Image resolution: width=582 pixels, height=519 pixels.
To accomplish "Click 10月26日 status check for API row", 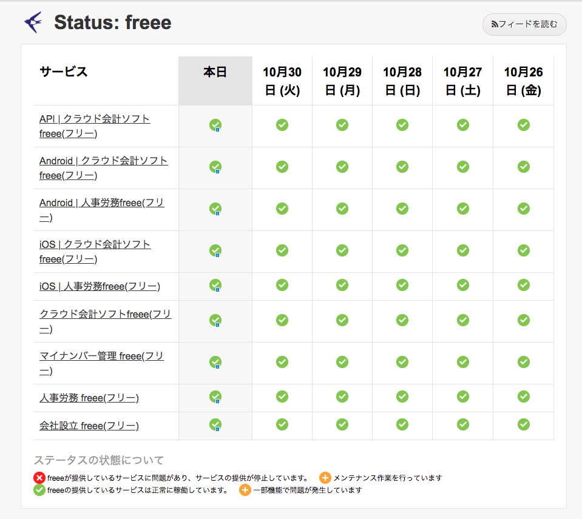I will [x=524, y=125].
